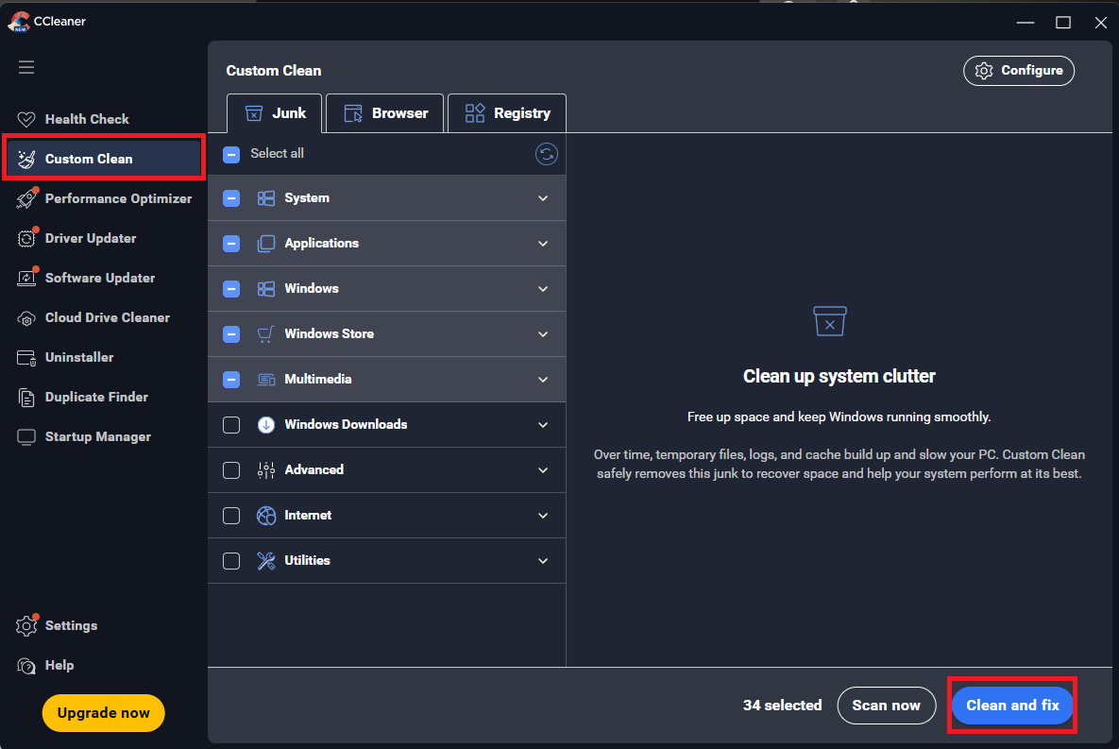Click the Internet globe icon
Viewport: 1119px width, 749px height.
tap(266, 516)
